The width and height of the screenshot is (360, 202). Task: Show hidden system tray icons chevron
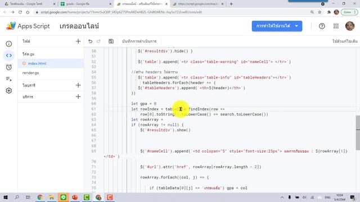(x=282, y=197)
